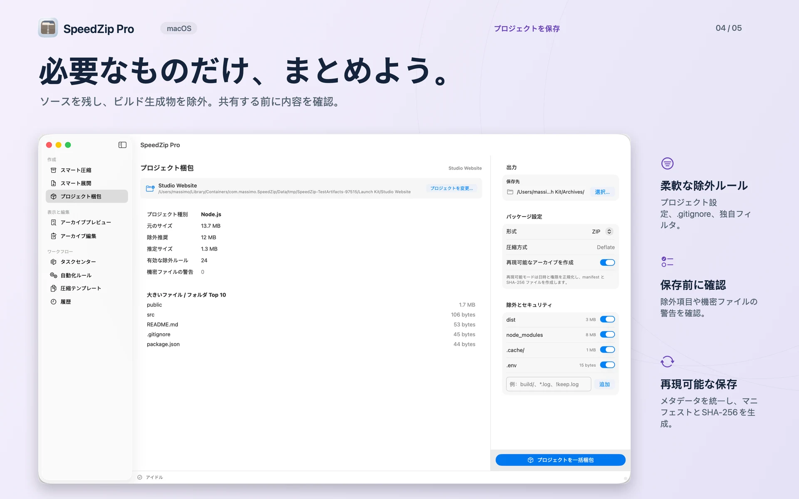Screen dimensions: 799x499
Task: Click the アーカイブプレビュー magnifier document icon
Action: (x=53, y=222)
